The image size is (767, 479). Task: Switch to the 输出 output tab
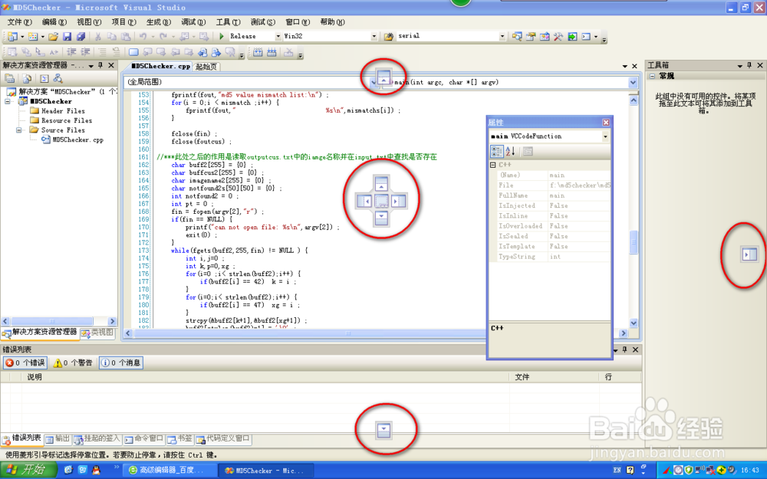click(x=58, y=439)
